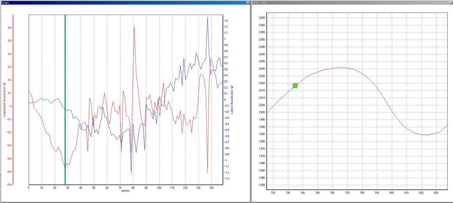The height and width of the screenshot is (203, 453).
Task: Activate the Graph - Map title bar
Action: 345,2
